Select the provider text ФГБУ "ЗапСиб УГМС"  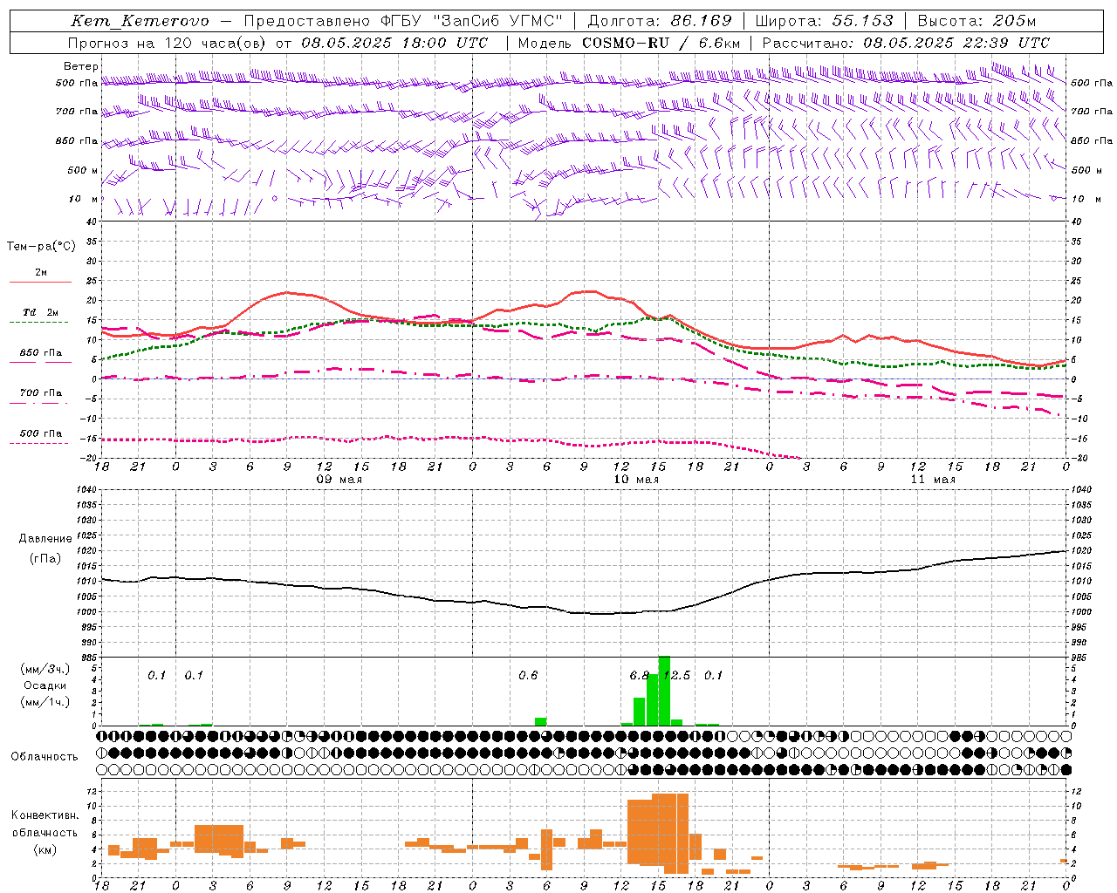pos(473,21)
